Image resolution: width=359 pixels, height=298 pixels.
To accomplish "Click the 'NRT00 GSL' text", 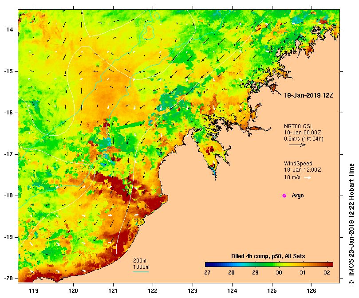I will pyautogui.click(x=298, y=126).
